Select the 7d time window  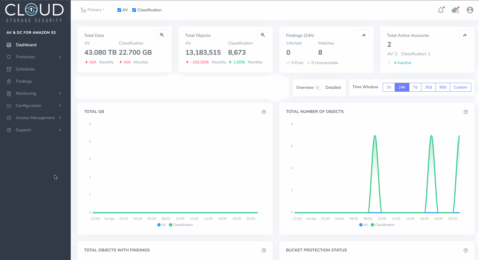click(x=415, y=87)
